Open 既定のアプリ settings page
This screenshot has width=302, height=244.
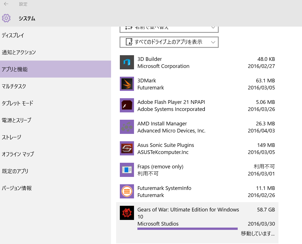56,171
